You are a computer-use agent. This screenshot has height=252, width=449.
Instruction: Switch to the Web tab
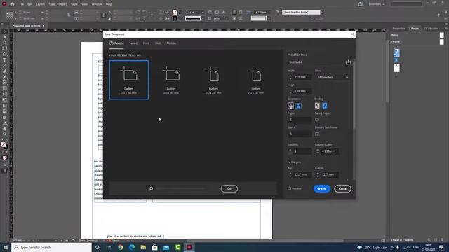(158, 43)
